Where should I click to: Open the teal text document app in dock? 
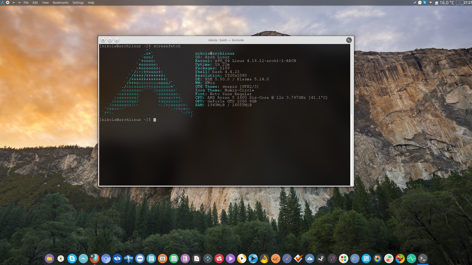pos(151,259)
